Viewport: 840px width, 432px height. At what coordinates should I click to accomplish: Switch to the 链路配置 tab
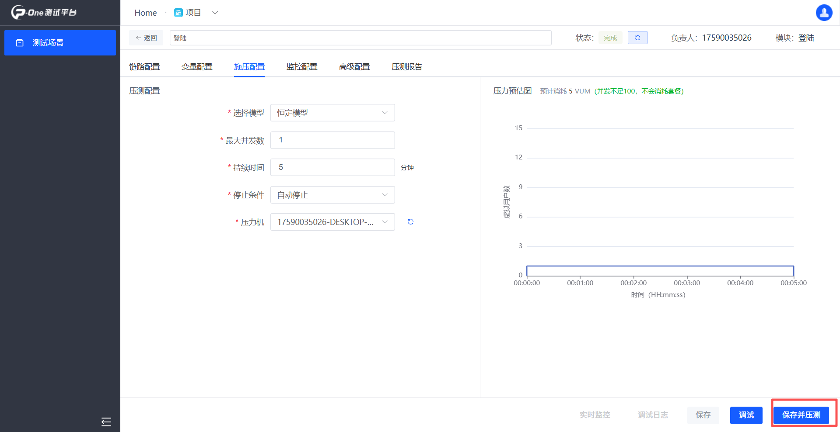click(144, 67)
